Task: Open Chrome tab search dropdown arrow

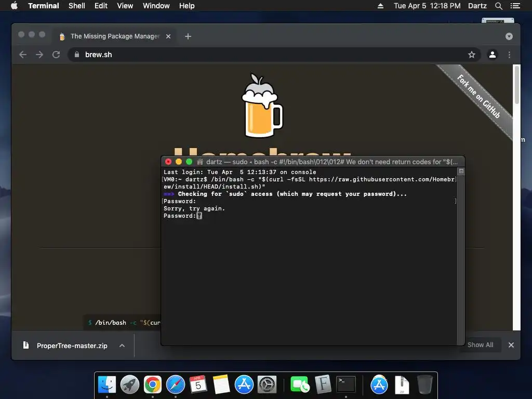Action: click(x=509, y=36)
